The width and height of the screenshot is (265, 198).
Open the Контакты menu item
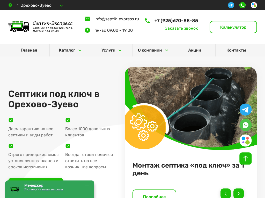236,50
